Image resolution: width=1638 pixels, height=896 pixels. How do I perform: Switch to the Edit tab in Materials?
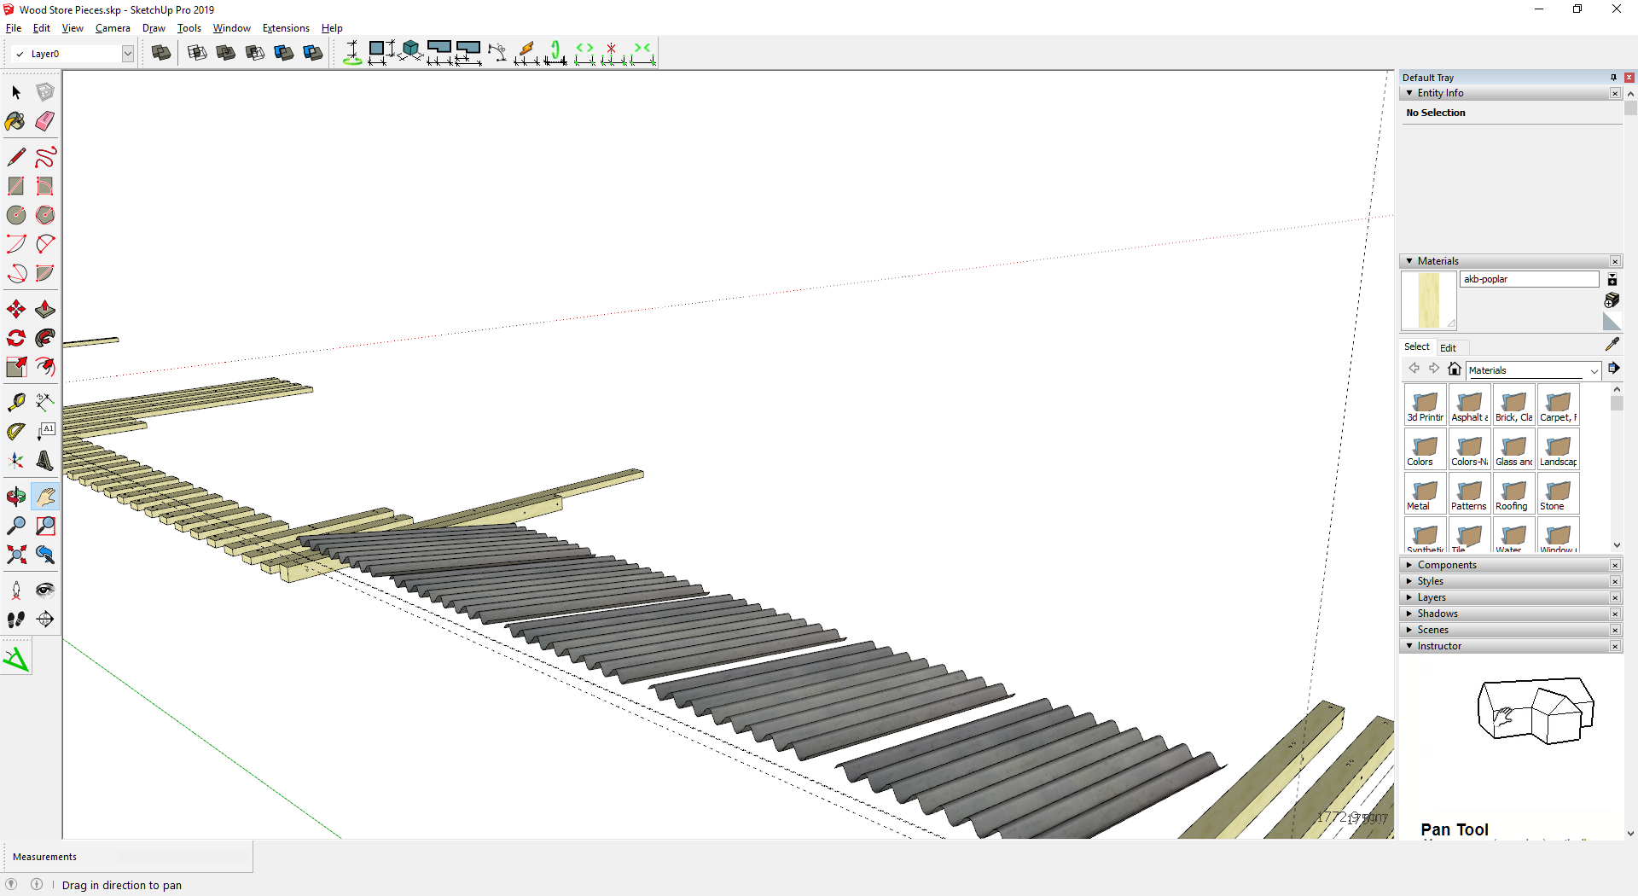point(1448,347)
